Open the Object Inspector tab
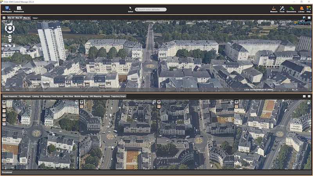313x176 pixels. point(10,96)
